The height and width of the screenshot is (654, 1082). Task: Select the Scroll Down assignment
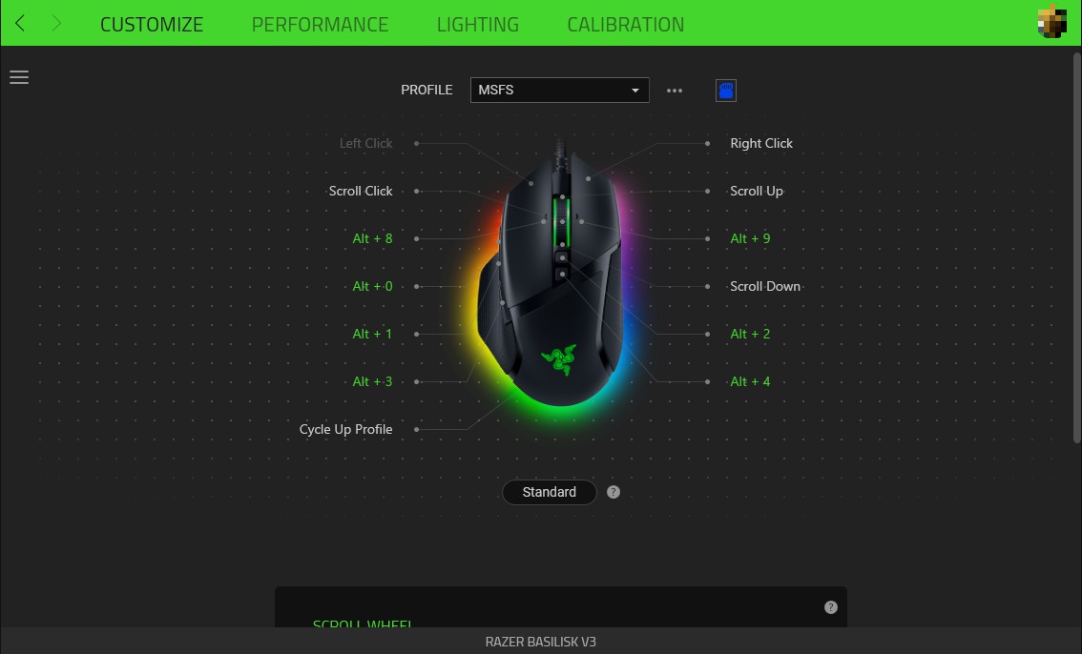click(x=765, y=286)
